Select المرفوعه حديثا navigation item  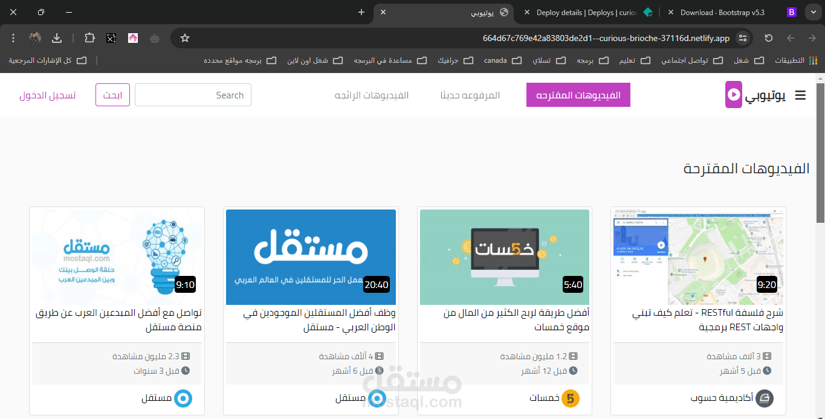coord(471,95)
